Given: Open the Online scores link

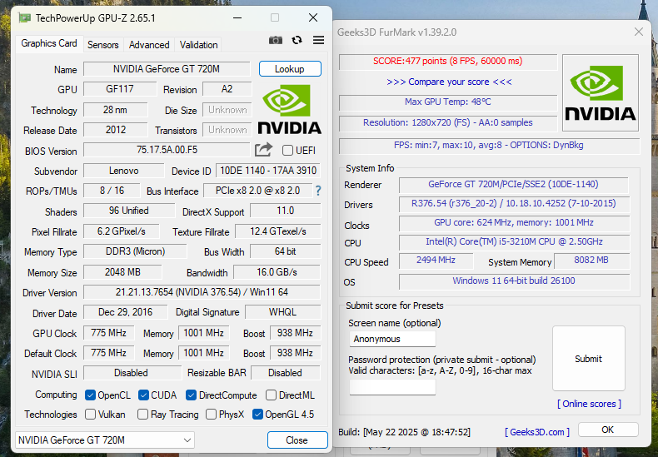Looking at the screenshot, I should tap(589, 404).
